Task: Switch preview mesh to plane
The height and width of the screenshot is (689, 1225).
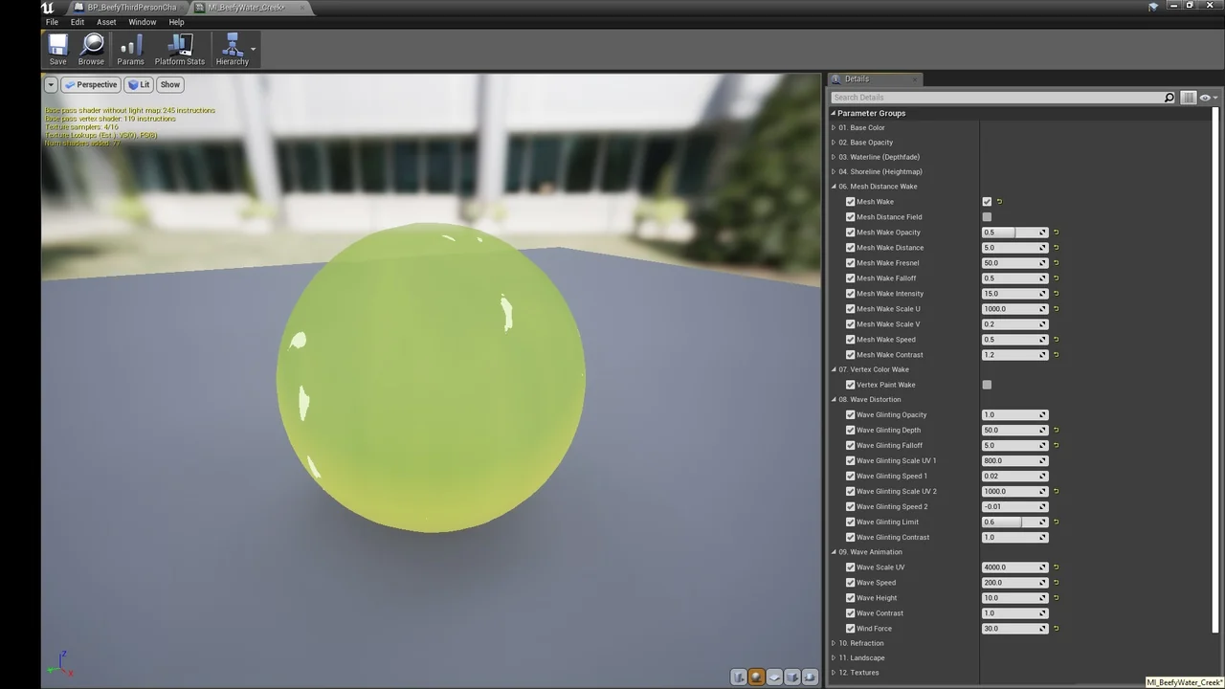Action: (x=775, y=678)
